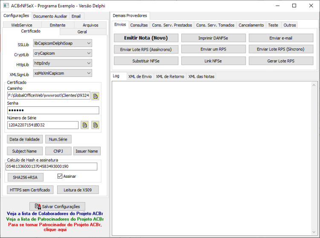320x238 pixels.
Task: Select the Teste tab
Action: (x=273, y=25)
